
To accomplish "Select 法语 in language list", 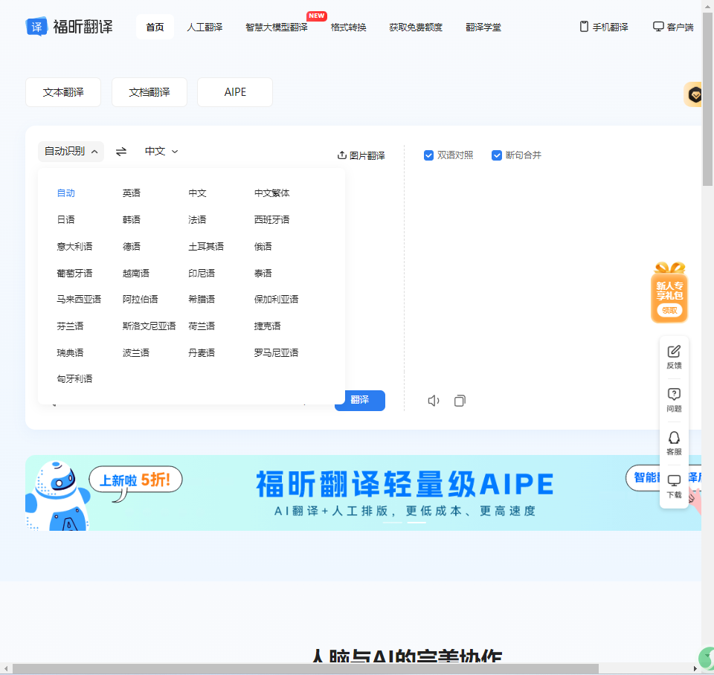I will tap(197, 220).
